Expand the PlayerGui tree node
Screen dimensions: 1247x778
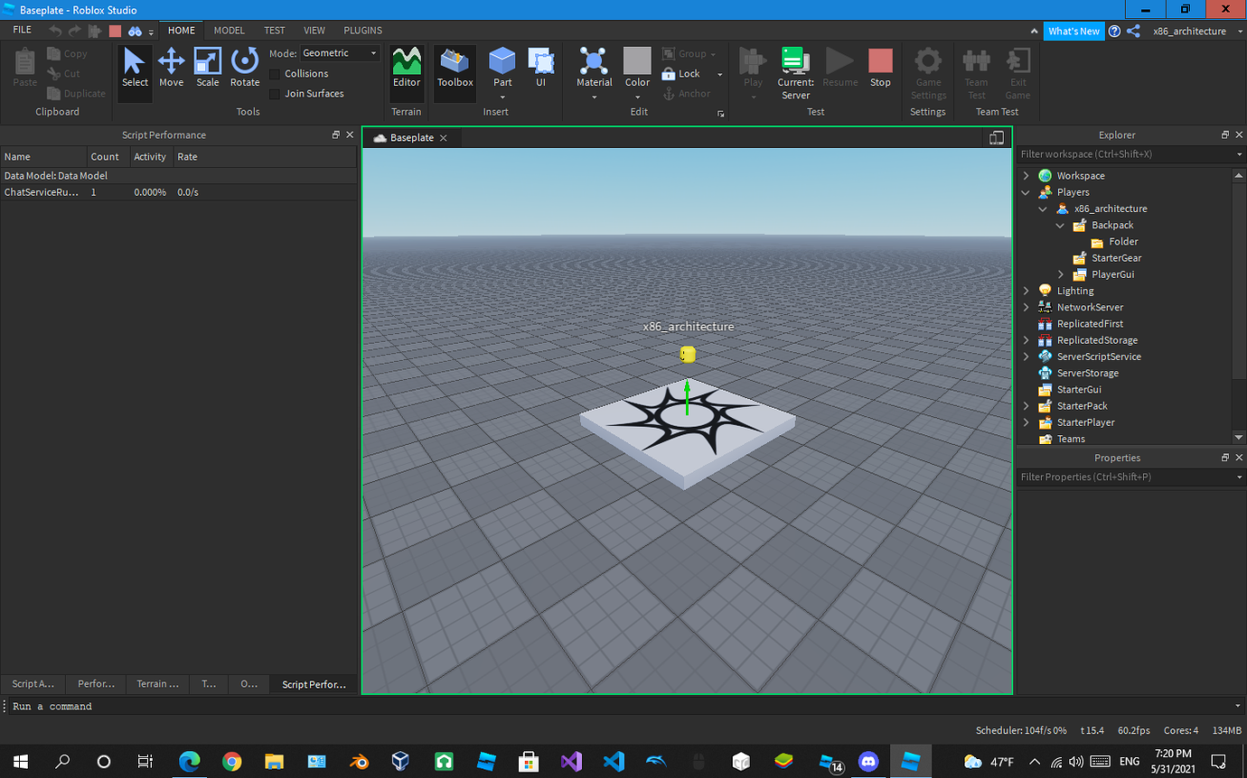(x=1061, y=274)
